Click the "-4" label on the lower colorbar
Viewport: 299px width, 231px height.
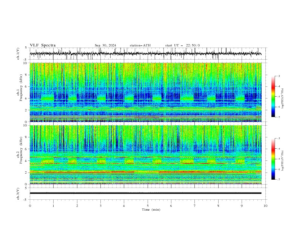pyautogui.click(x=279, y=149)
